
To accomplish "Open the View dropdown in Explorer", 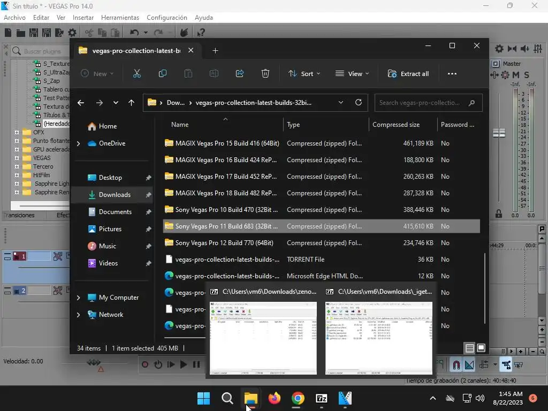I will tap(352, 73).
